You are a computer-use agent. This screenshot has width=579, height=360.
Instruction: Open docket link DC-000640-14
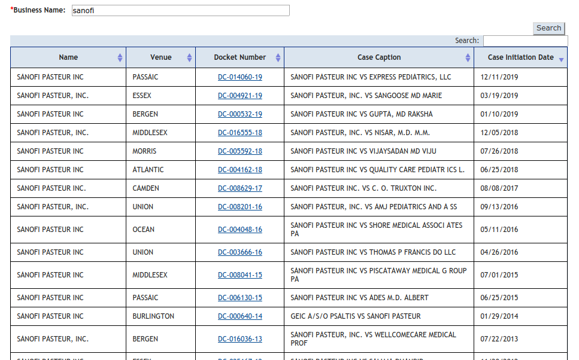(x=240, y=316)
